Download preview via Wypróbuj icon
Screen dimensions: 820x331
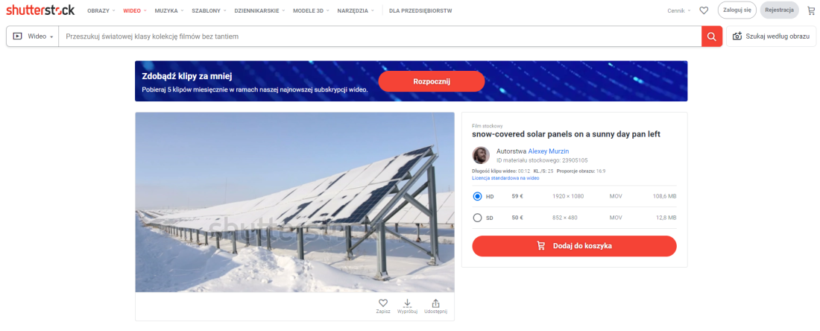pos(407,306)
